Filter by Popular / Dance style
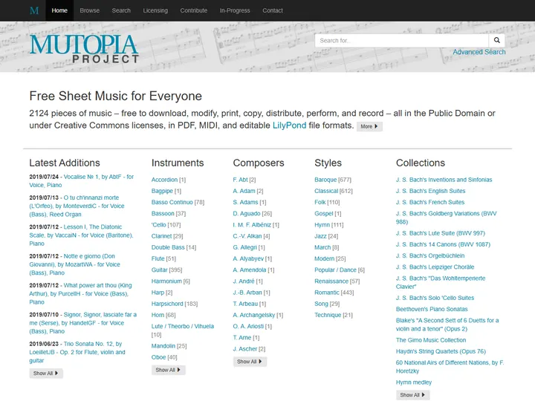 pos(335,270)
